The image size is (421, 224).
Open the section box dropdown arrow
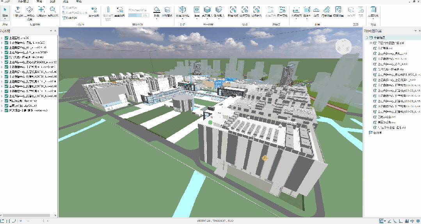[183, 19]
